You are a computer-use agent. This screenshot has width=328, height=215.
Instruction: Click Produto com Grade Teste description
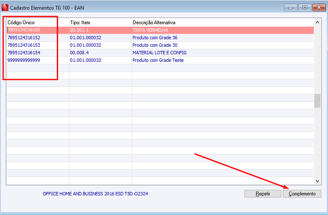158,60
